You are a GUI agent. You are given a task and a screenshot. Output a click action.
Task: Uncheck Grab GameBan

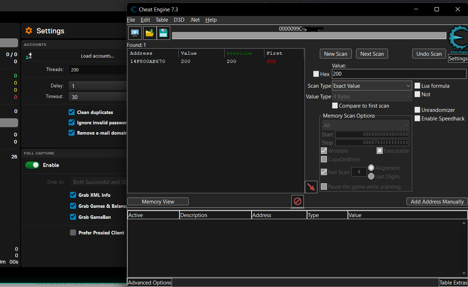73,217
